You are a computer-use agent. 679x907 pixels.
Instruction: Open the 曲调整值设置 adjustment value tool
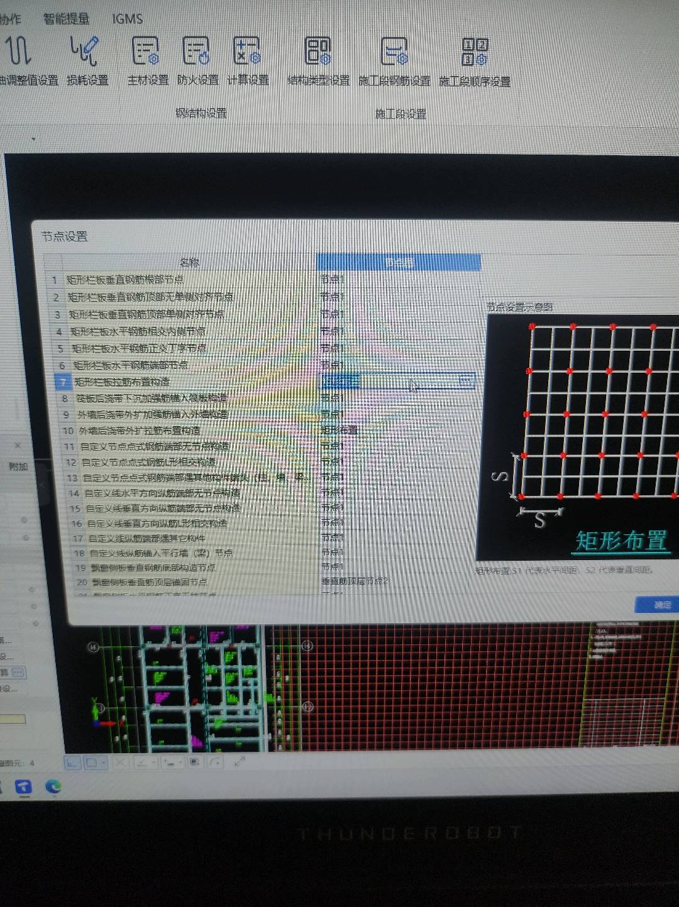pyautogui.click(x=28, y=60)
